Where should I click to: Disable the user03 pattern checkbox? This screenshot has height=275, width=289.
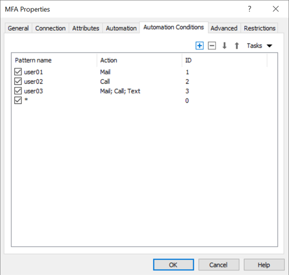pos(18,91)
